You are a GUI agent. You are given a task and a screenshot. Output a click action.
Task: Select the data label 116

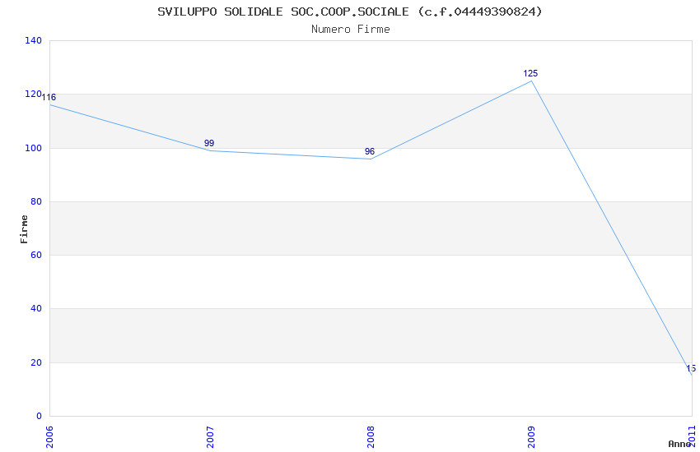point(49,97)
